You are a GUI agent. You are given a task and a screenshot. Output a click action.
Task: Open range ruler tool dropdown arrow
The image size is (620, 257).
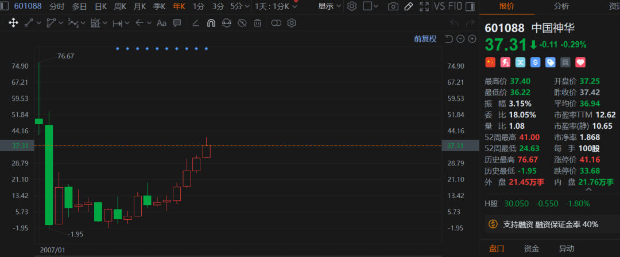(x=127, y=23)
